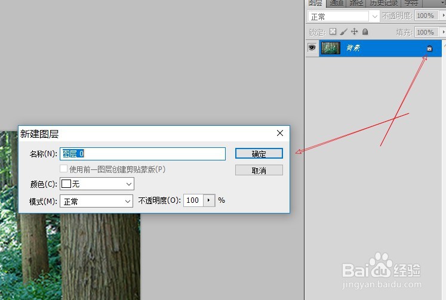Click the lock icon on 背景 layer

pos(429,48)
